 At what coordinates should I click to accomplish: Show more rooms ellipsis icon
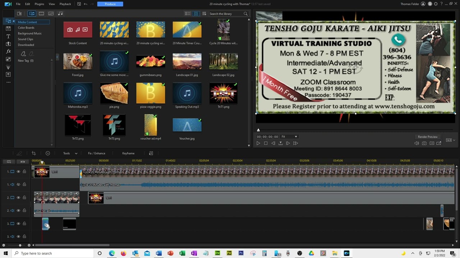click(x=8, y=82)
